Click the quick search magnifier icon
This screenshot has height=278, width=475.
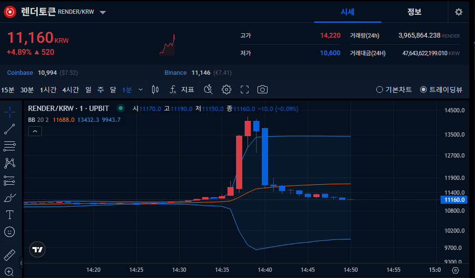point(208,89)
